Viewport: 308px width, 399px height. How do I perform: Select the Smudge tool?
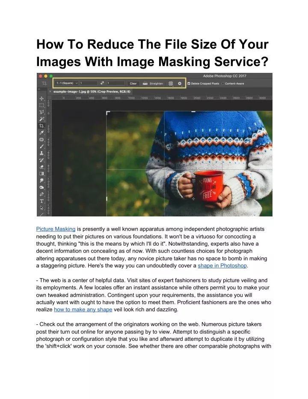pyautogui.click(x=41, y=181)
